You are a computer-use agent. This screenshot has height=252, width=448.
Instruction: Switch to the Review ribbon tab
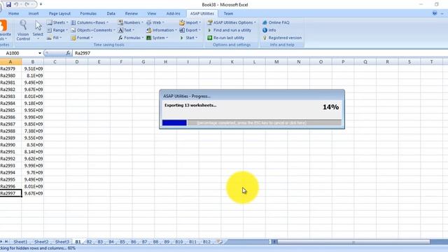(x=131, y=13)
